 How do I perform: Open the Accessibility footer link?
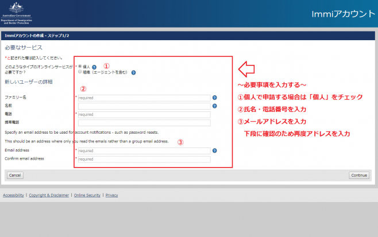click(x=13, y=195)
